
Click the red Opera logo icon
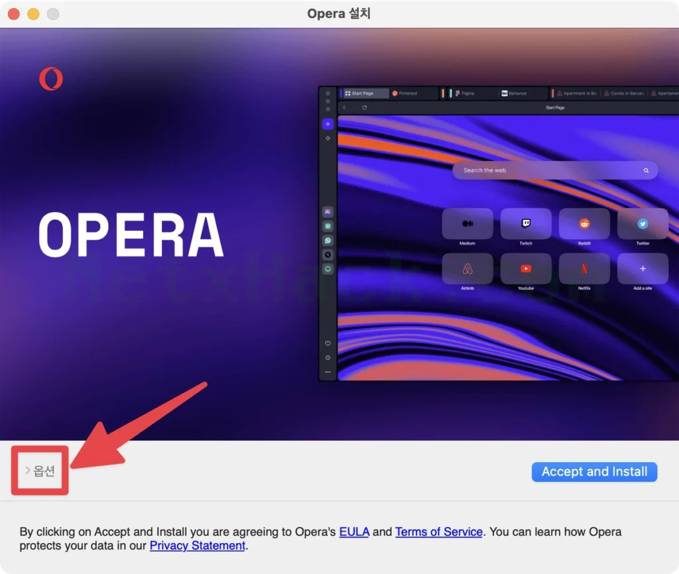click(x=51, y=79)
